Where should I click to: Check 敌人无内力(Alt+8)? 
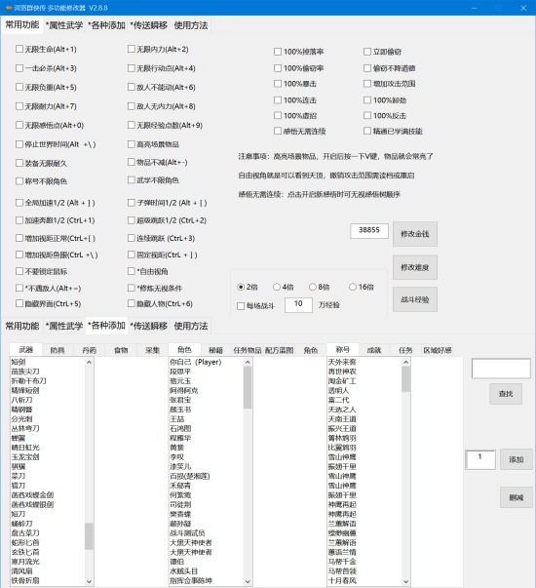132,106
